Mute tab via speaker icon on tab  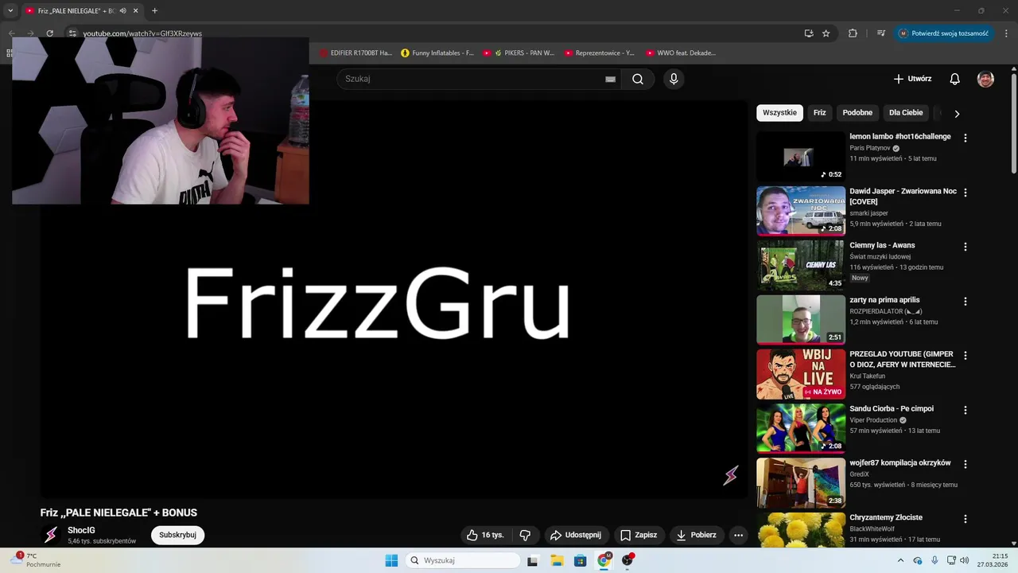coord(123,10)
